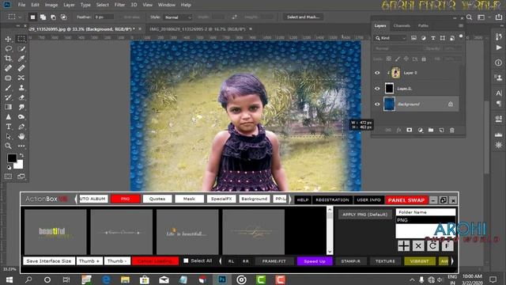Viewport: 506px width, 285px height.
Task: Open the Actions play panel icon
Action: (x=499, y=47)
